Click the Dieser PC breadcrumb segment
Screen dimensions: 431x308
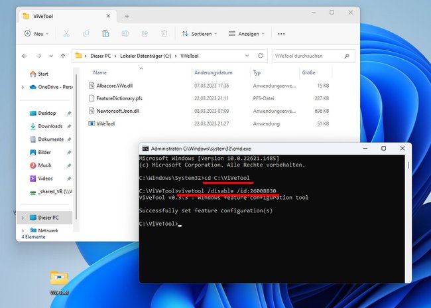tap(100, 56)
